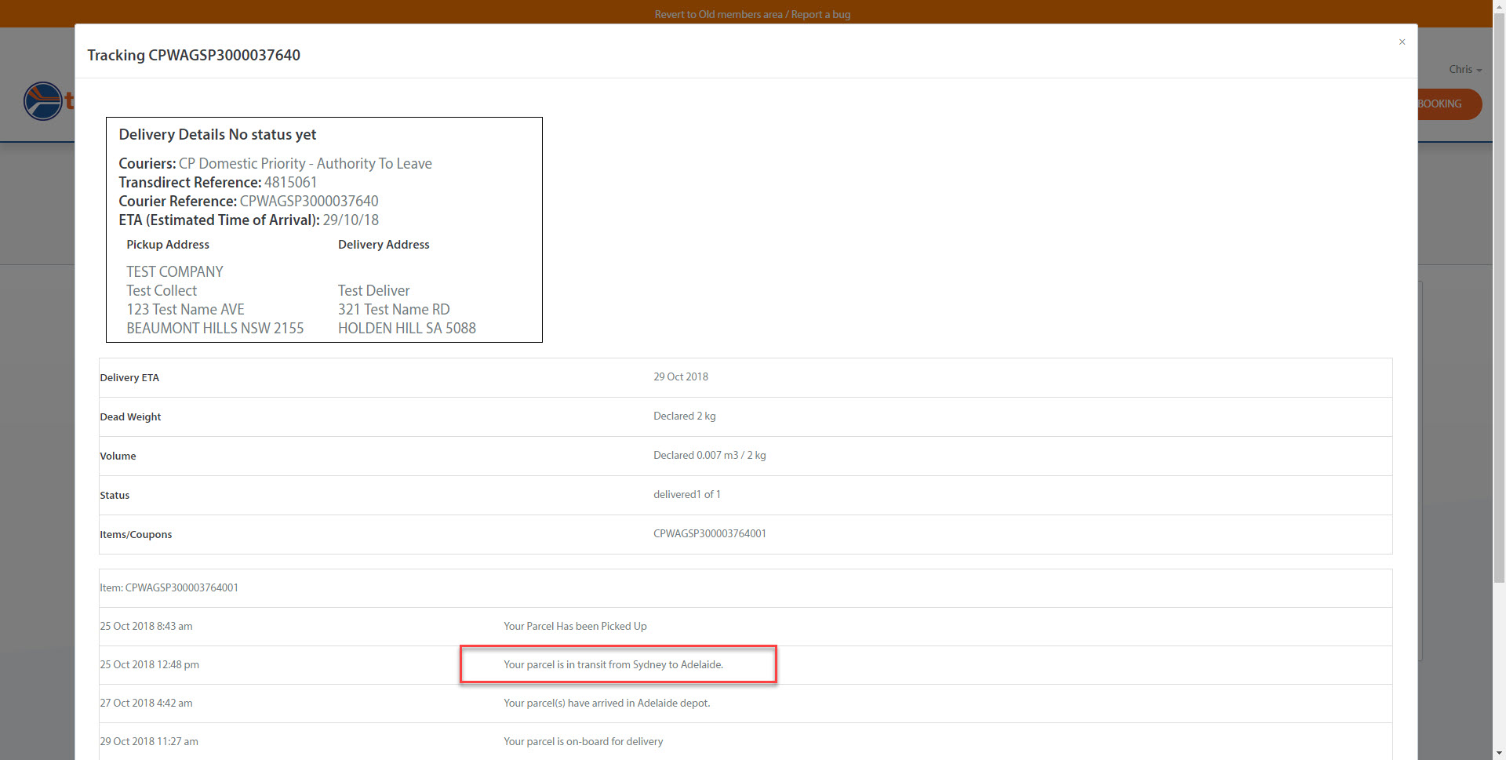Click the Tracking CPWAGSP3000037640 title
Image resolution: width=1506 pixels, height=760 pixels.
(193, 55)
